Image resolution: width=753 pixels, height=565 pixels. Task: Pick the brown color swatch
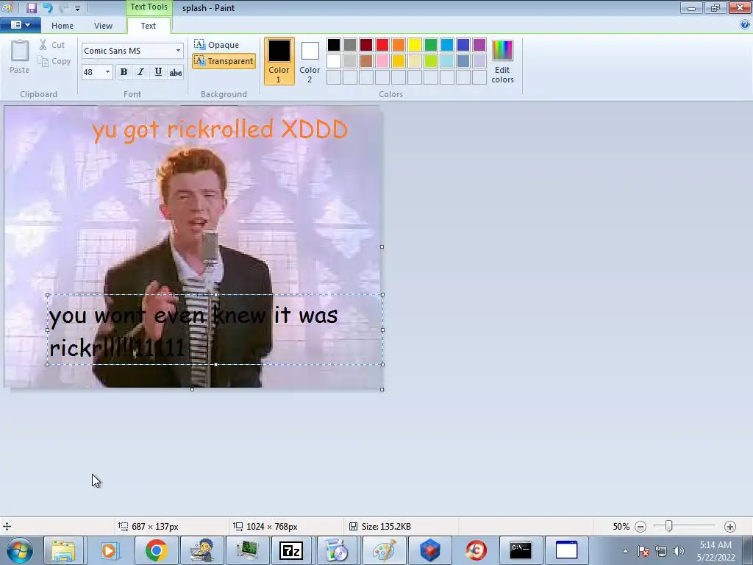point(366,61)
